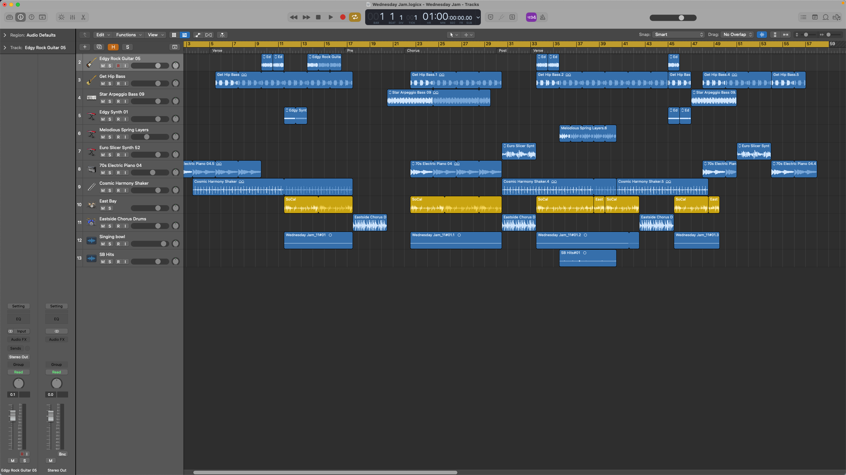846x475 pixels.
Task: Click the Stop transport button
Action: [318, 17]
